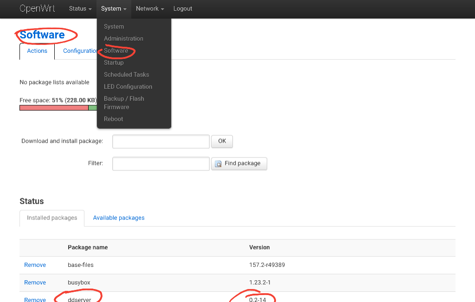Click version 157.2-r49389
The image size is (475, 302).
point(267,265)
